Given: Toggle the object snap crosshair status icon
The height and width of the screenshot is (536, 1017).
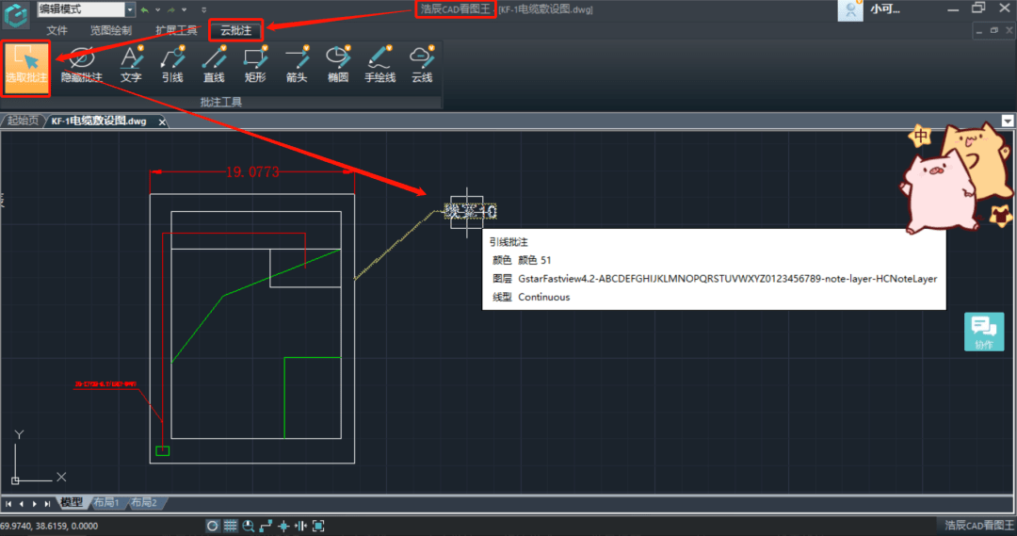Looking at the screenshot, I should tap(283, 526).
